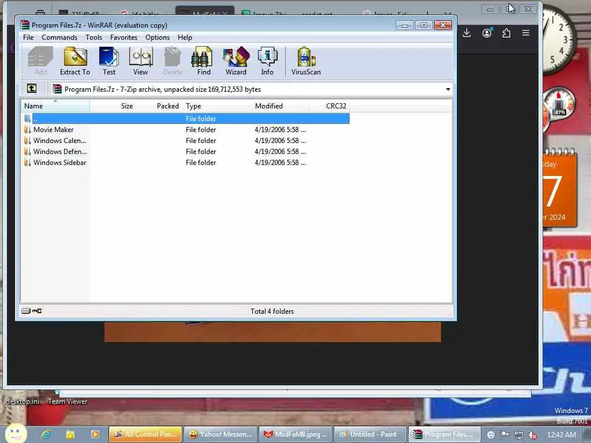Show archive Info

pyautogui.click(x=267, y=61)
